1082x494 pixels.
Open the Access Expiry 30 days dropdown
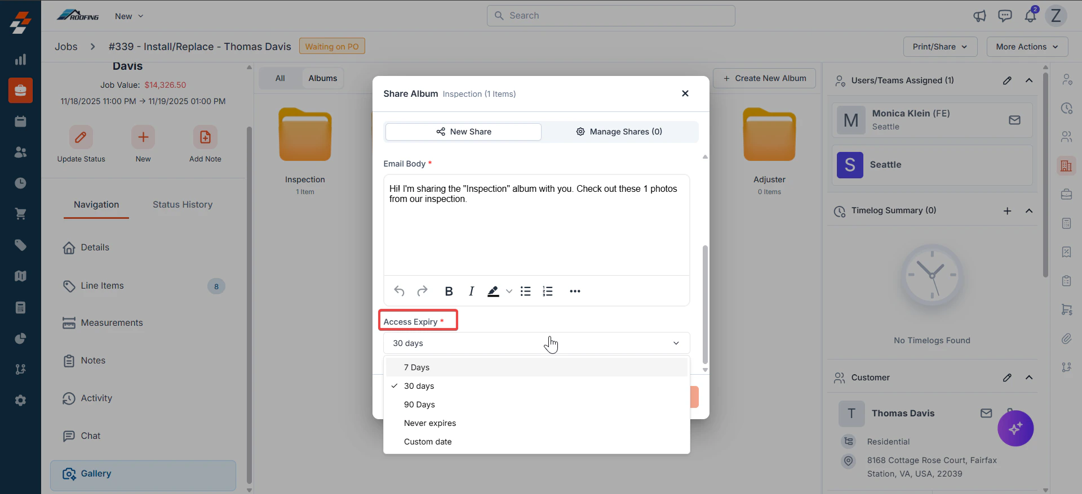[x=536, y=343]
